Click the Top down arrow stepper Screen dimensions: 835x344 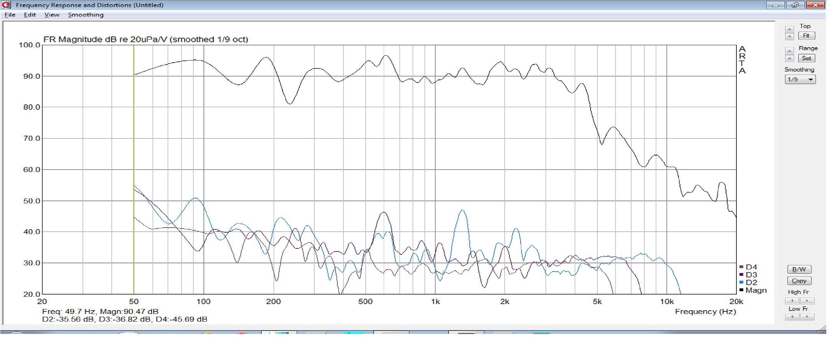[x=789, y=37]
